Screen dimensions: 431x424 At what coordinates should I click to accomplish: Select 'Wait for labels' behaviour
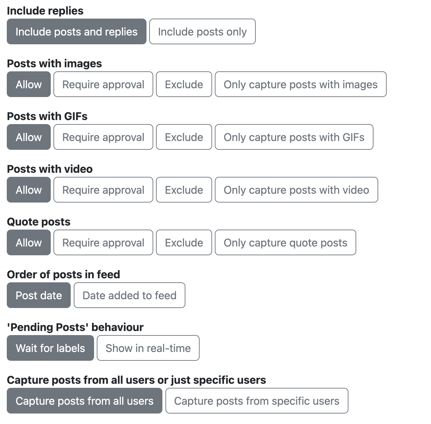click(x=50, y=348)
